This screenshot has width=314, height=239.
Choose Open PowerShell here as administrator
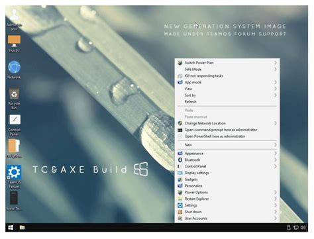coord(227,136)
